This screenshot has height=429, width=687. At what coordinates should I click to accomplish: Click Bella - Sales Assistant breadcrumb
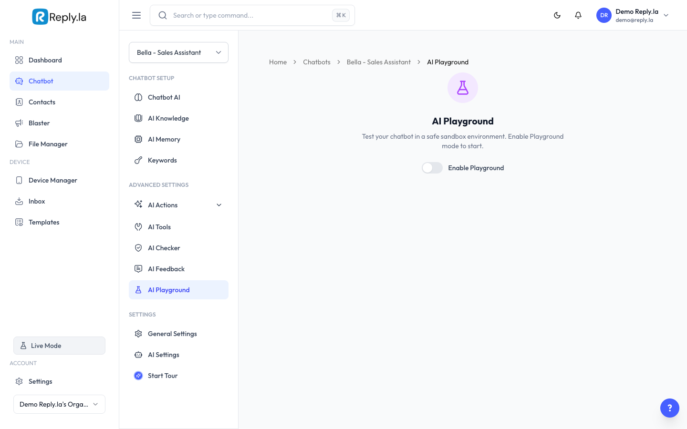click(379, 62)
